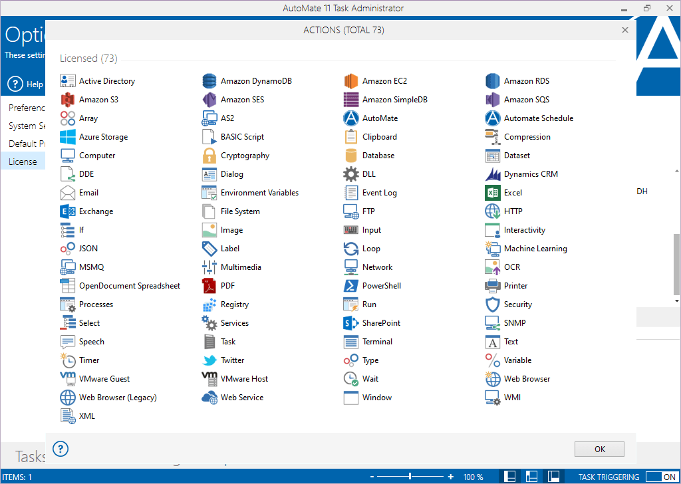Image resolution: width=681 pixels, height=484 pixels.
Task: Click the Clipboard action icon
Action: 351,137
